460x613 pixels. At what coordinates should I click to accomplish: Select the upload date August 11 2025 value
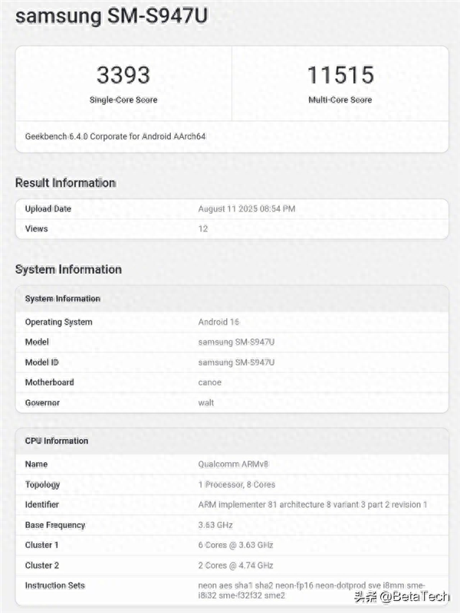tap(246, 208)
